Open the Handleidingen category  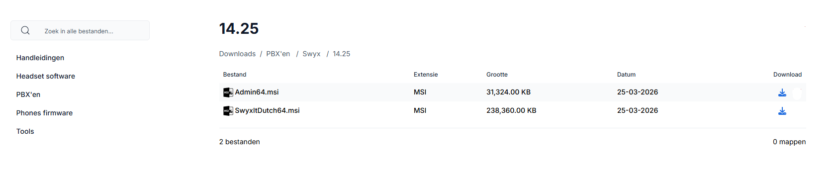point(40,58)
